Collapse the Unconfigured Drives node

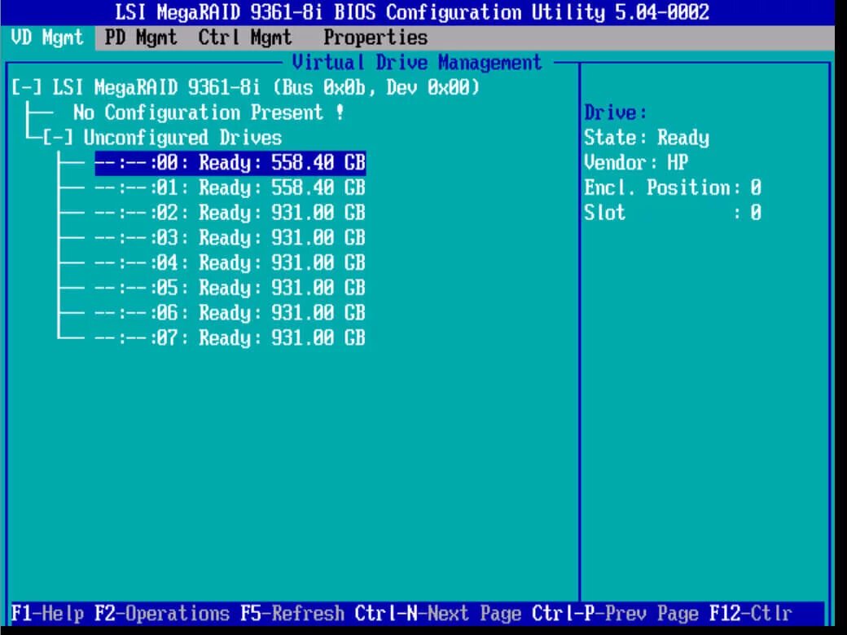point(58,138)
